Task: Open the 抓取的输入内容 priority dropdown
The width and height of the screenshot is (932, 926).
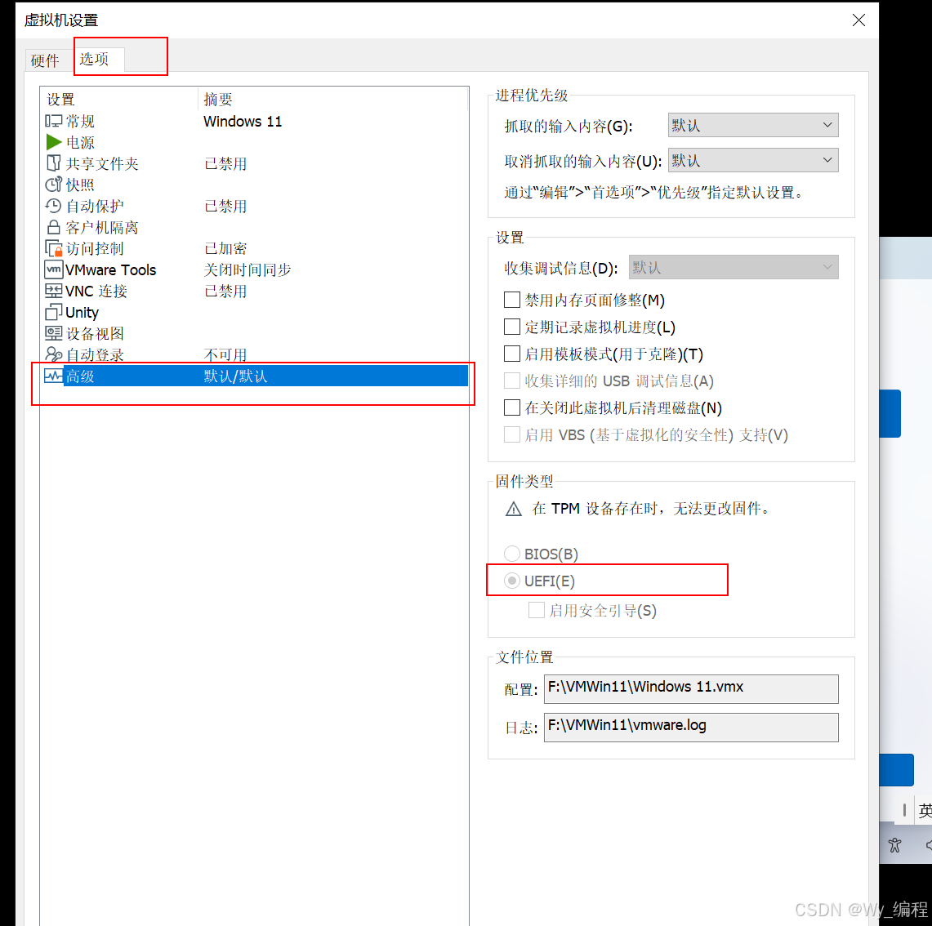Action: point(752,126)
